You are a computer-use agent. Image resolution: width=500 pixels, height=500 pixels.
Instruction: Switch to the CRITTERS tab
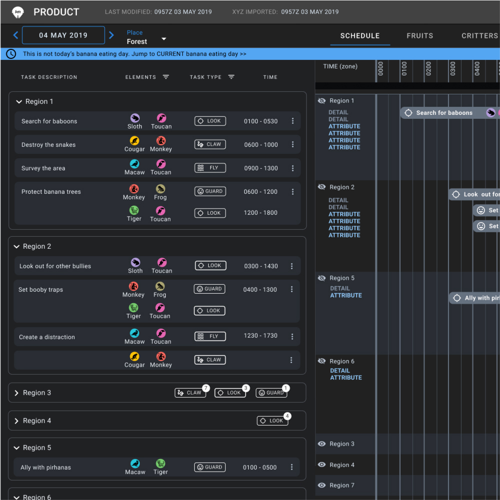480,36
